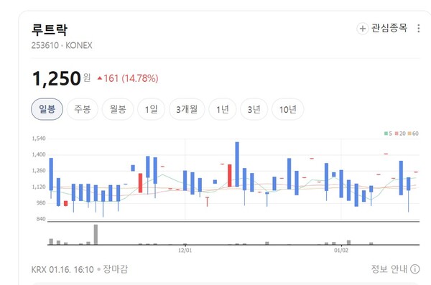Click the red 20-day moving average legend
The width and height of the screenshot is (431, 285).
400,134
